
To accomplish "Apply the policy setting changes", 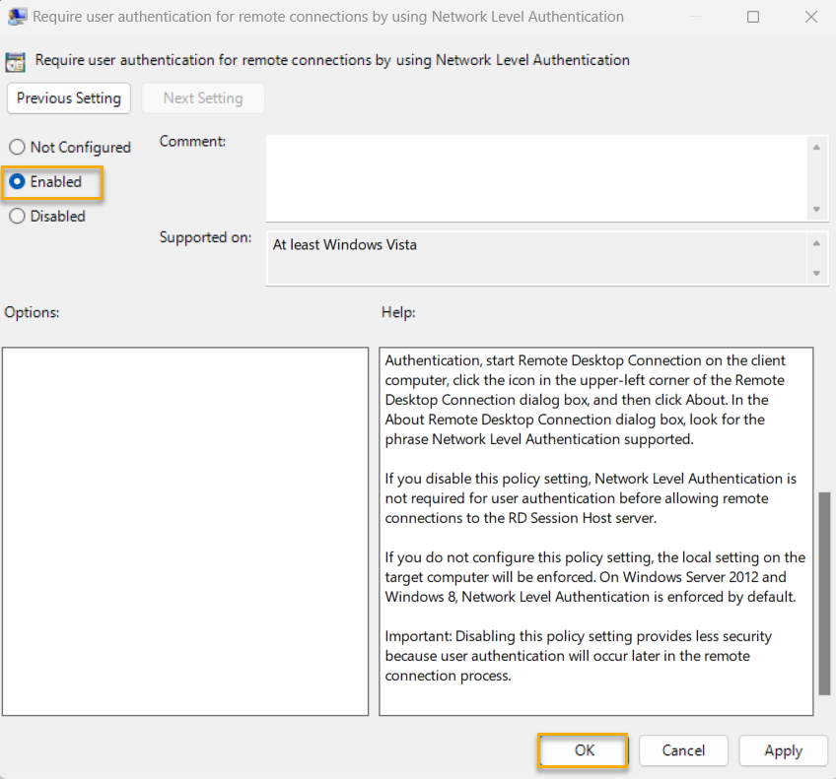I will (x=783, y=750).
